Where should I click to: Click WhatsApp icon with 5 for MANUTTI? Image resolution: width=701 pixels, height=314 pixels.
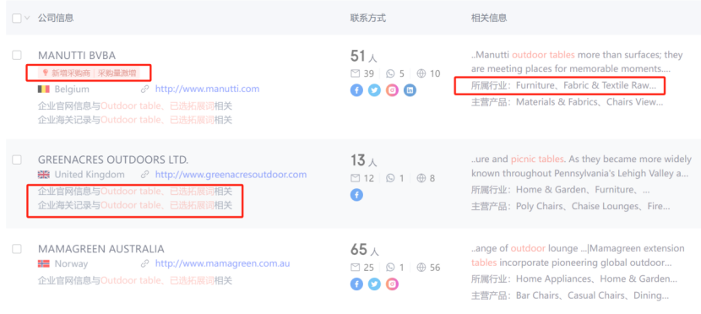tap(390, 73)
